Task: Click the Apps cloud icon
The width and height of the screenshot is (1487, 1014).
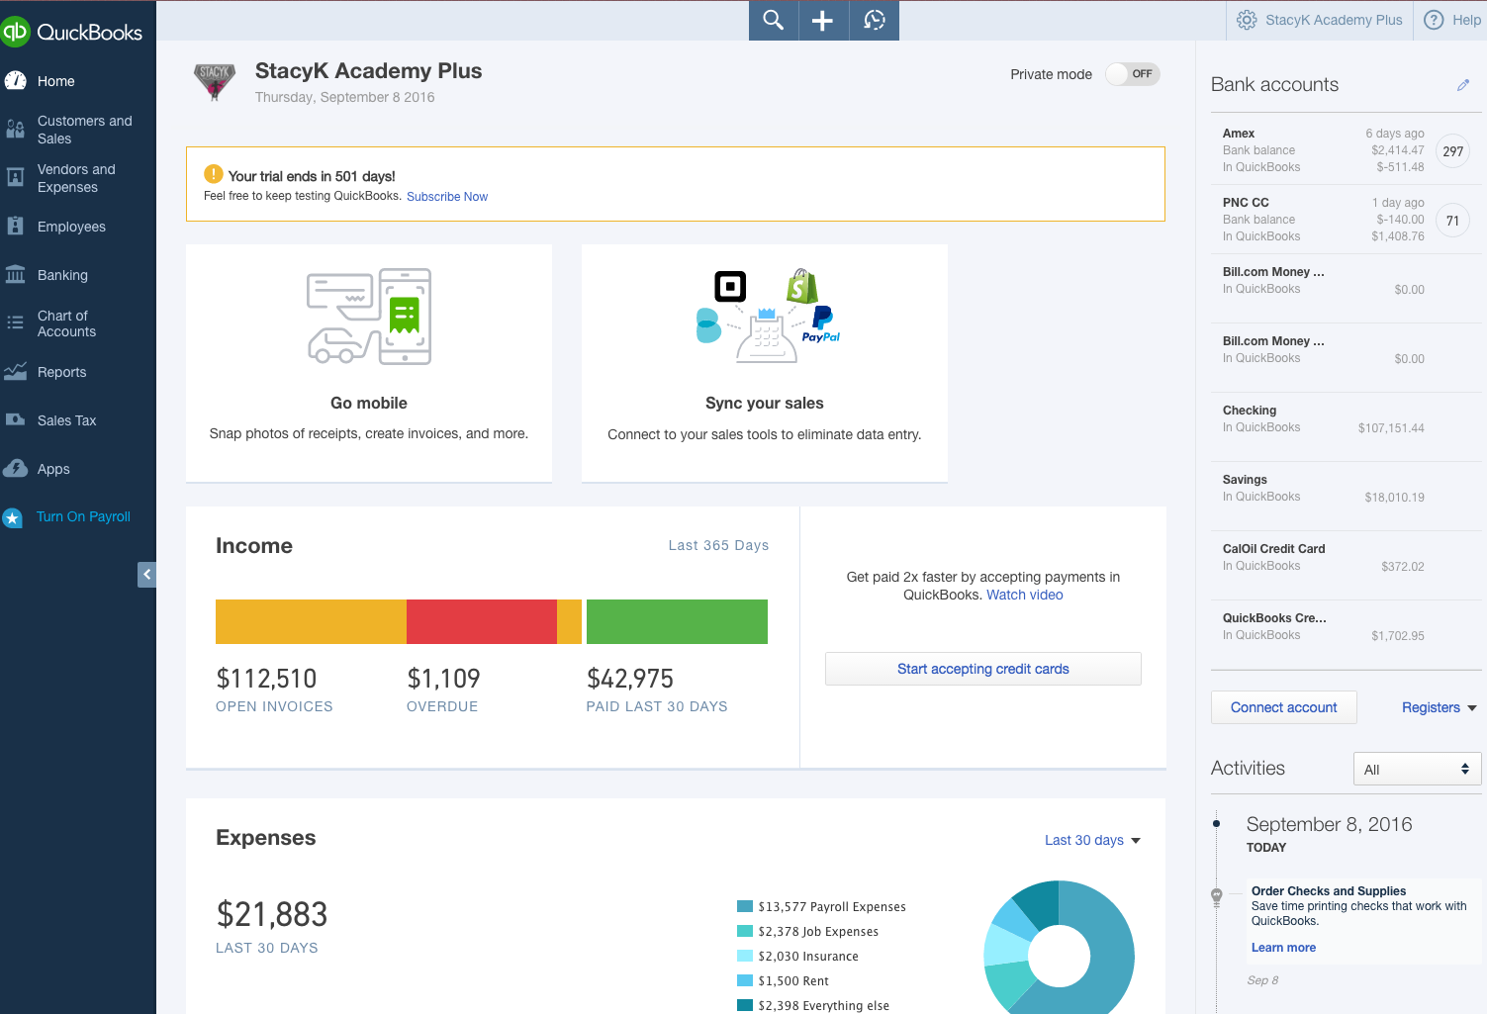Action: point(15,468)
